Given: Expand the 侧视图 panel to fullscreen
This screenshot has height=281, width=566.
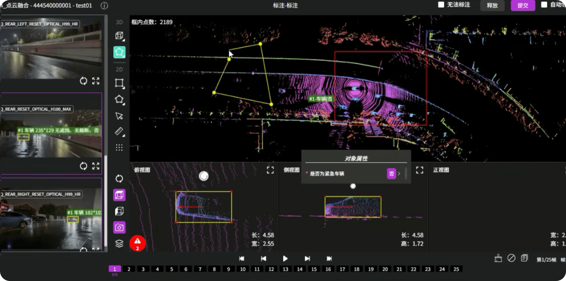Looking at the screenshot, I should [419, 170].
